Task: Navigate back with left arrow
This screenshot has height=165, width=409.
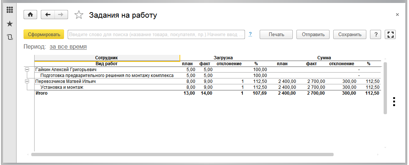Action: pyautogui.click(x=48, y=15)
